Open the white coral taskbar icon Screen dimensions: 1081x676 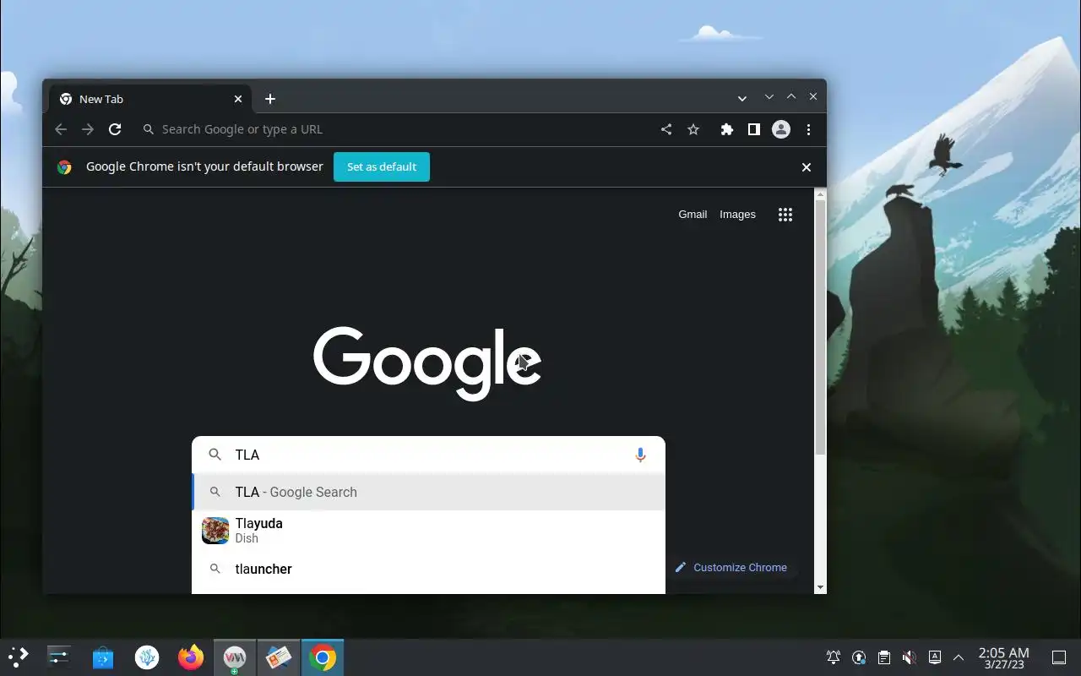[x=147, y=657]
